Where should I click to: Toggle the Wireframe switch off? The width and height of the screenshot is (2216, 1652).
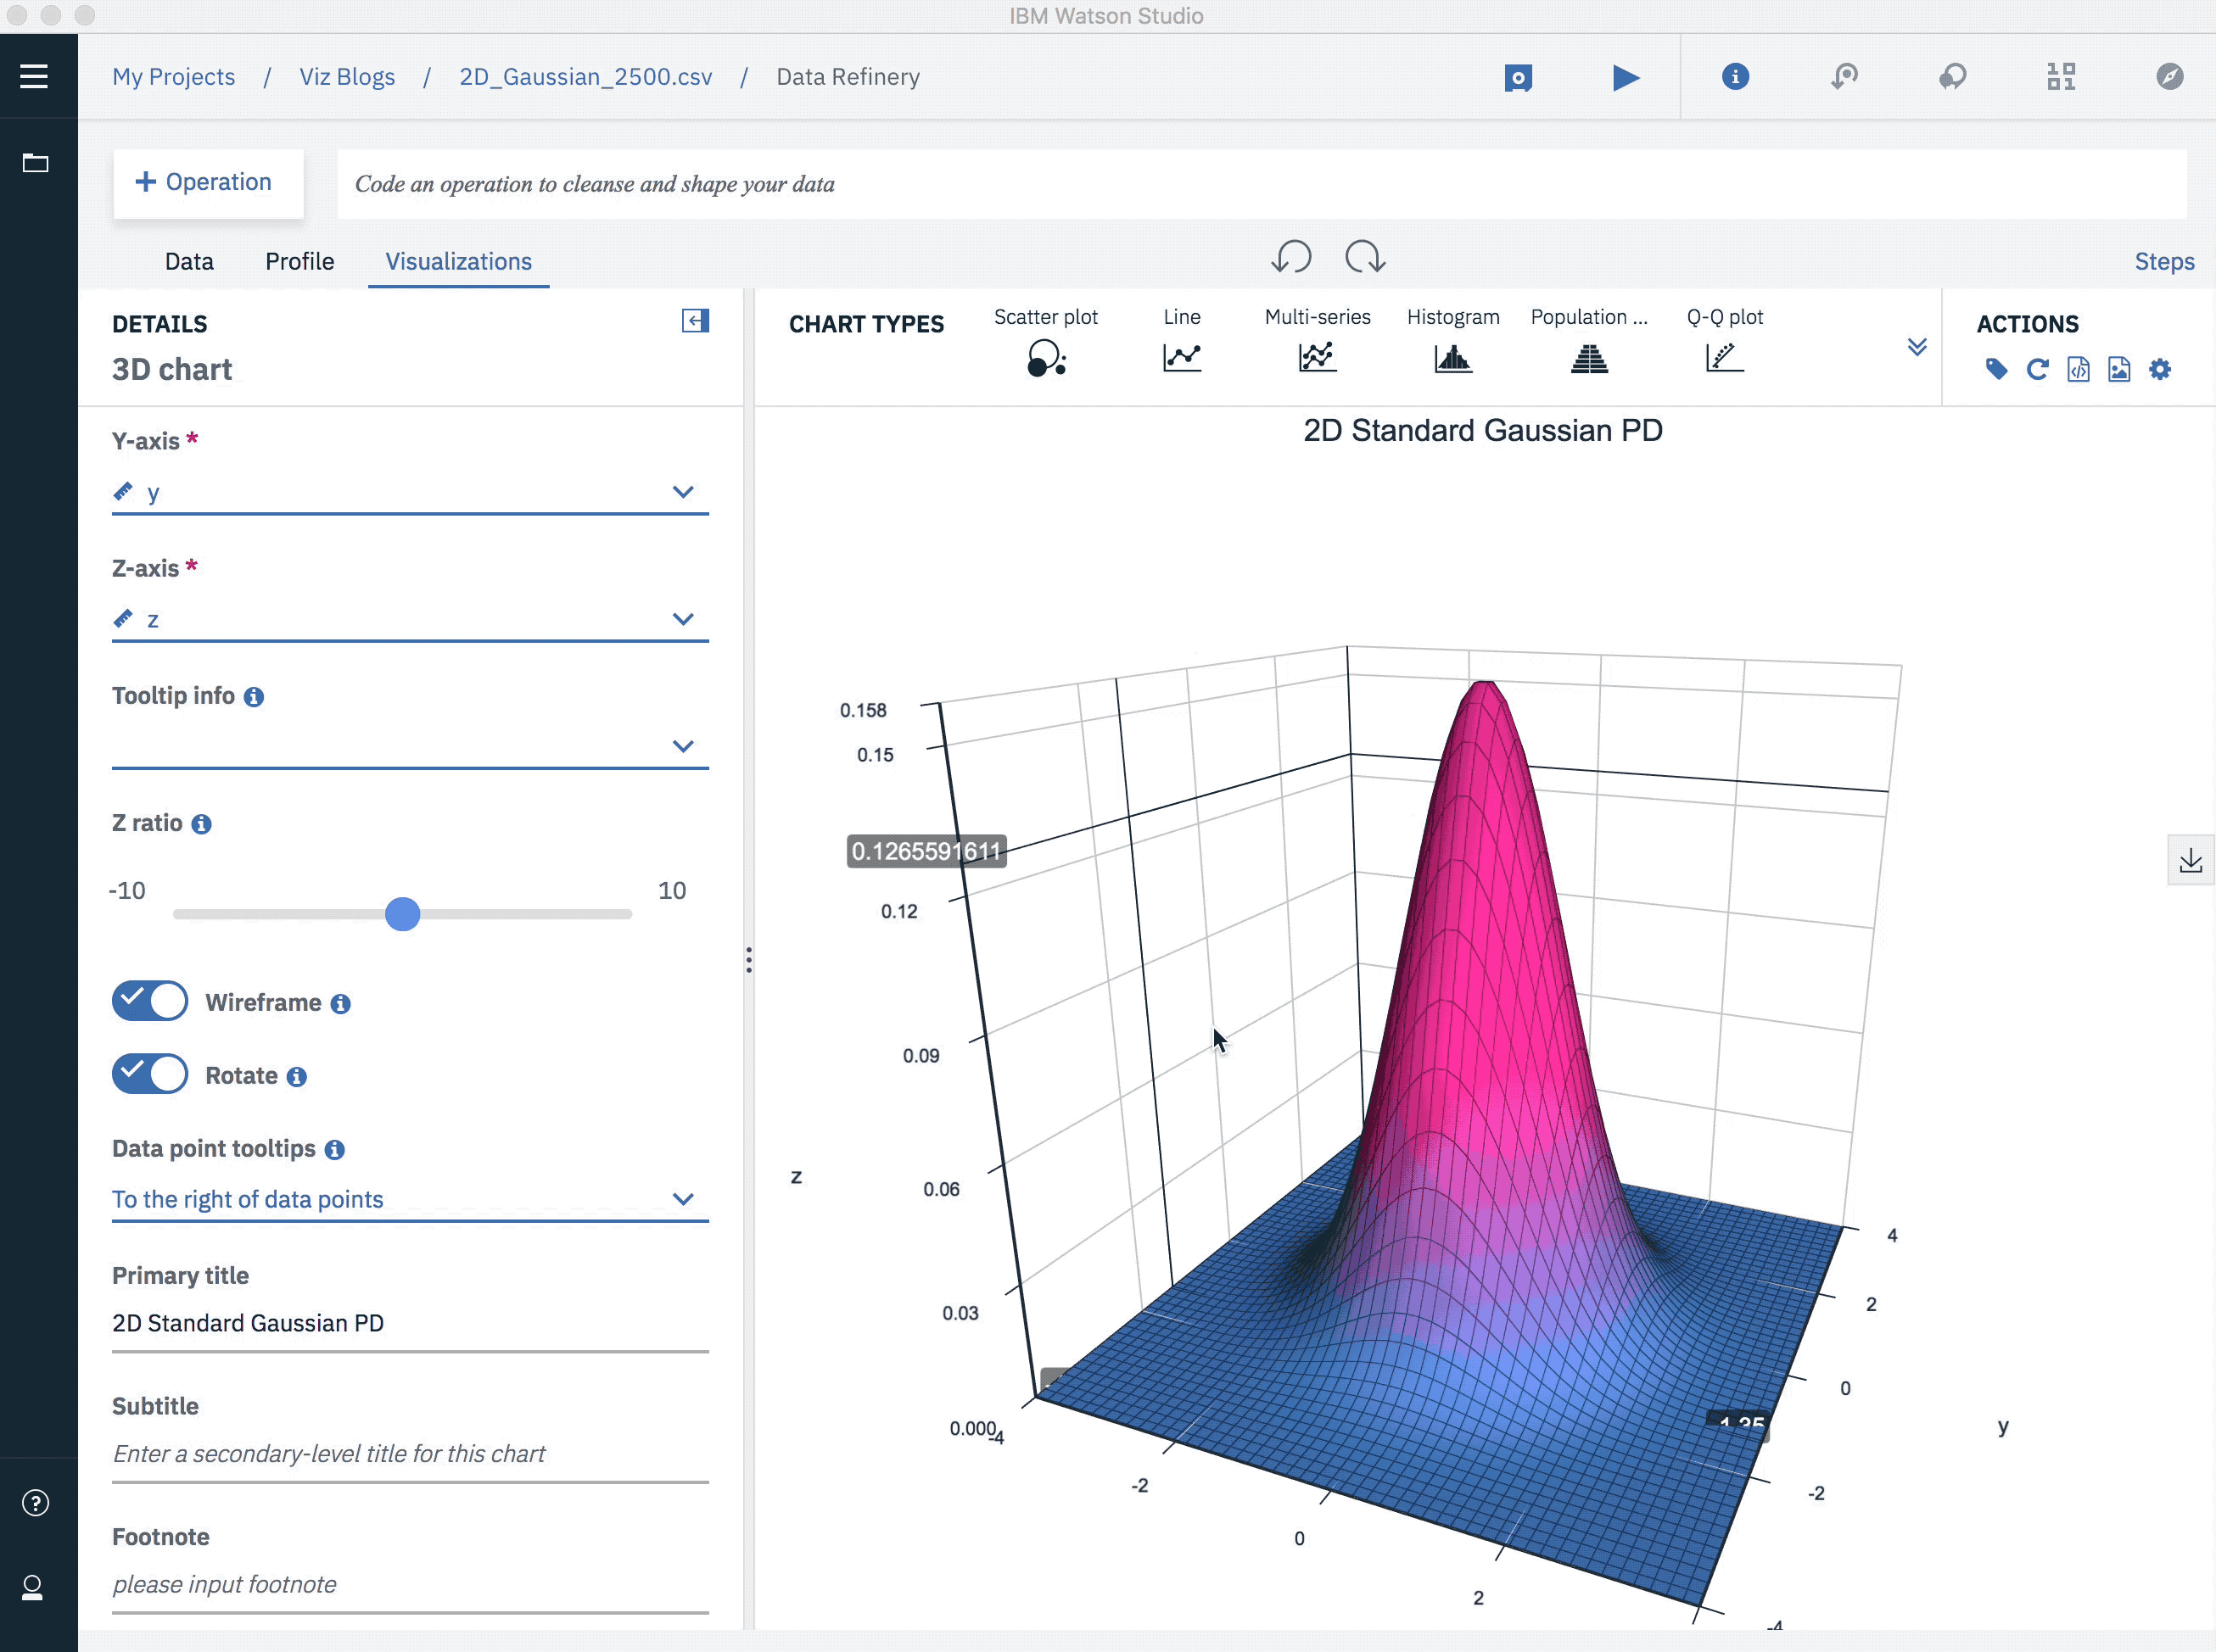coord(150,1001)
